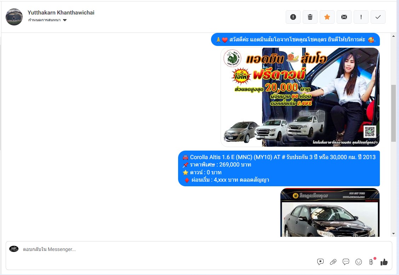Open the baht payment request icon
The image size is (399, 275).
(x=371, y=262)
